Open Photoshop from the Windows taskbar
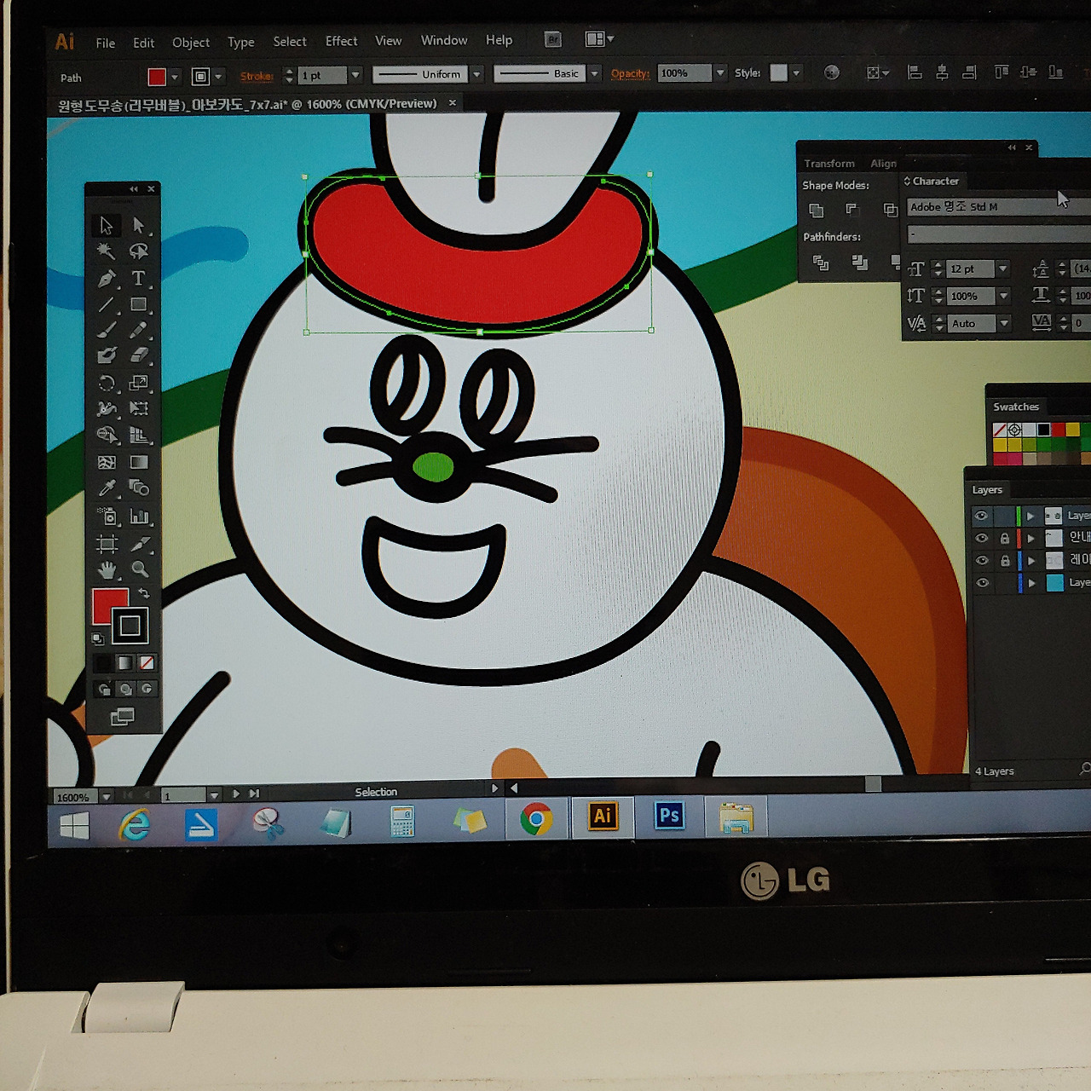The width and height of the screenshot is (1091, 1091). click(669, 817)
